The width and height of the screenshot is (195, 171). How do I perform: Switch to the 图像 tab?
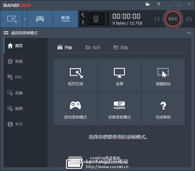click(121, 47)
